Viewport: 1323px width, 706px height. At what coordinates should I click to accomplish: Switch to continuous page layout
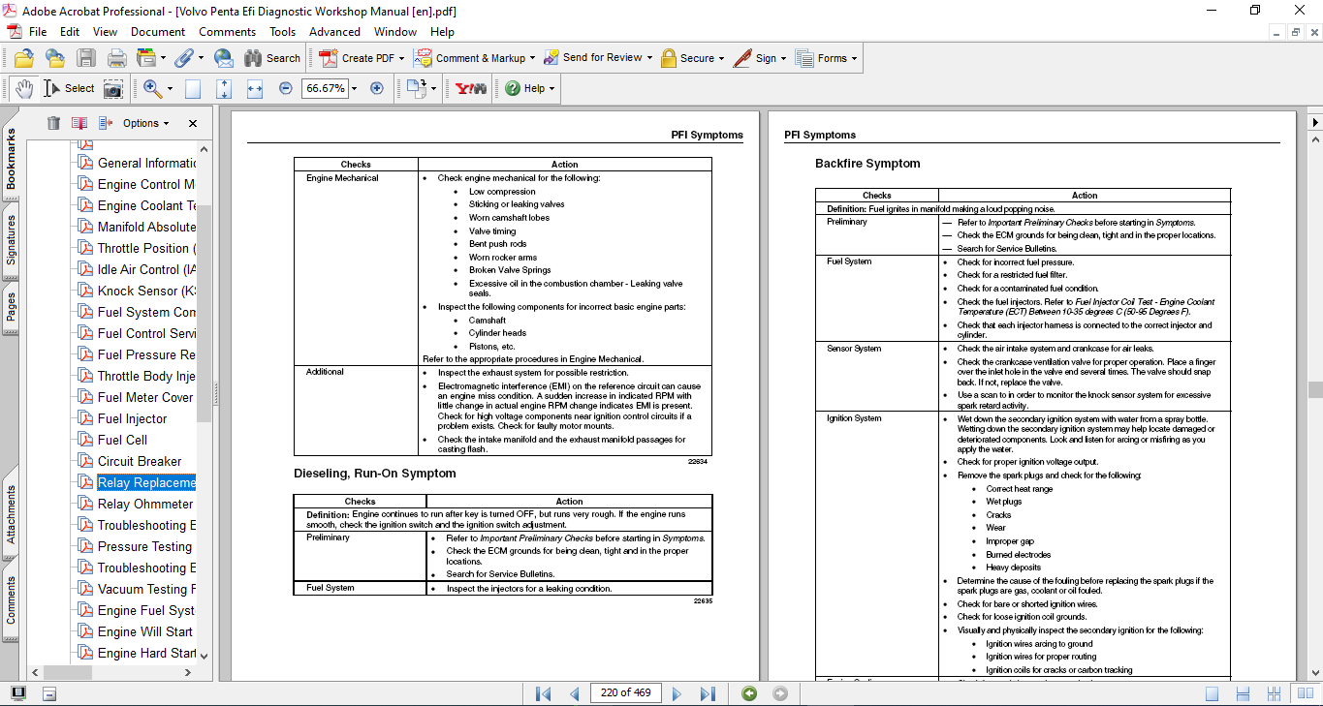(1244, 693)
